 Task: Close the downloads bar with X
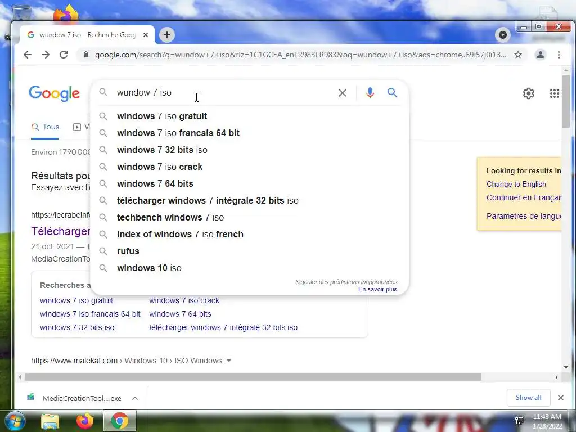tap(561, 398)
